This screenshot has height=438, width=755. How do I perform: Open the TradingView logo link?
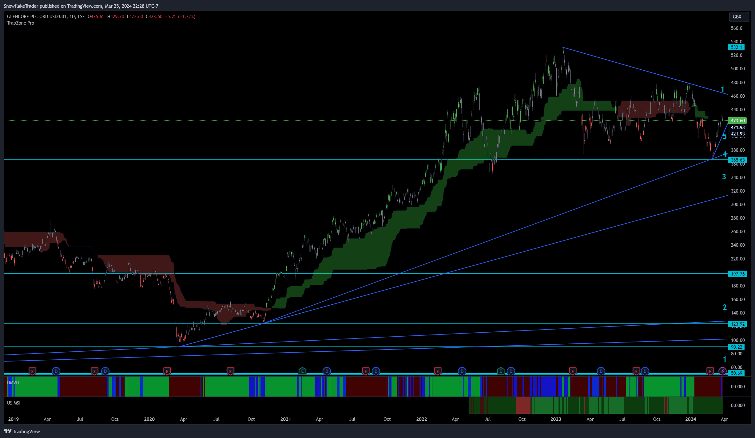click(x=22, y=431)
